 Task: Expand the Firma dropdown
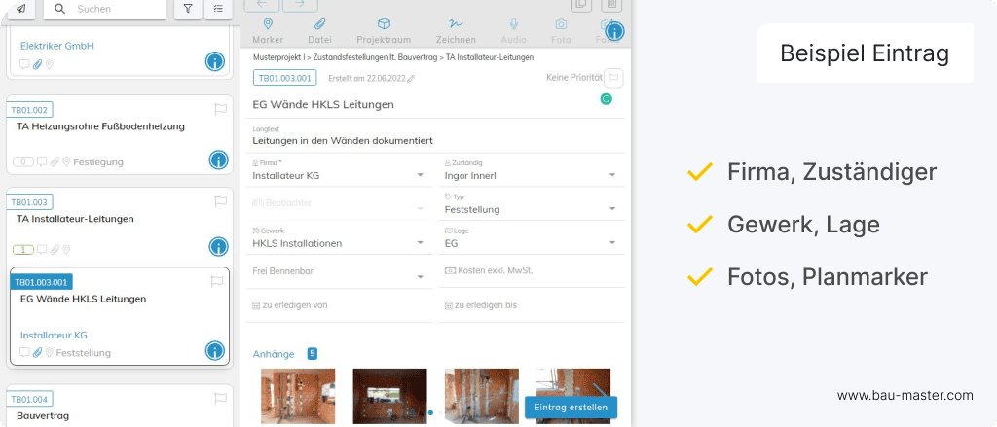tap(420, 176)
